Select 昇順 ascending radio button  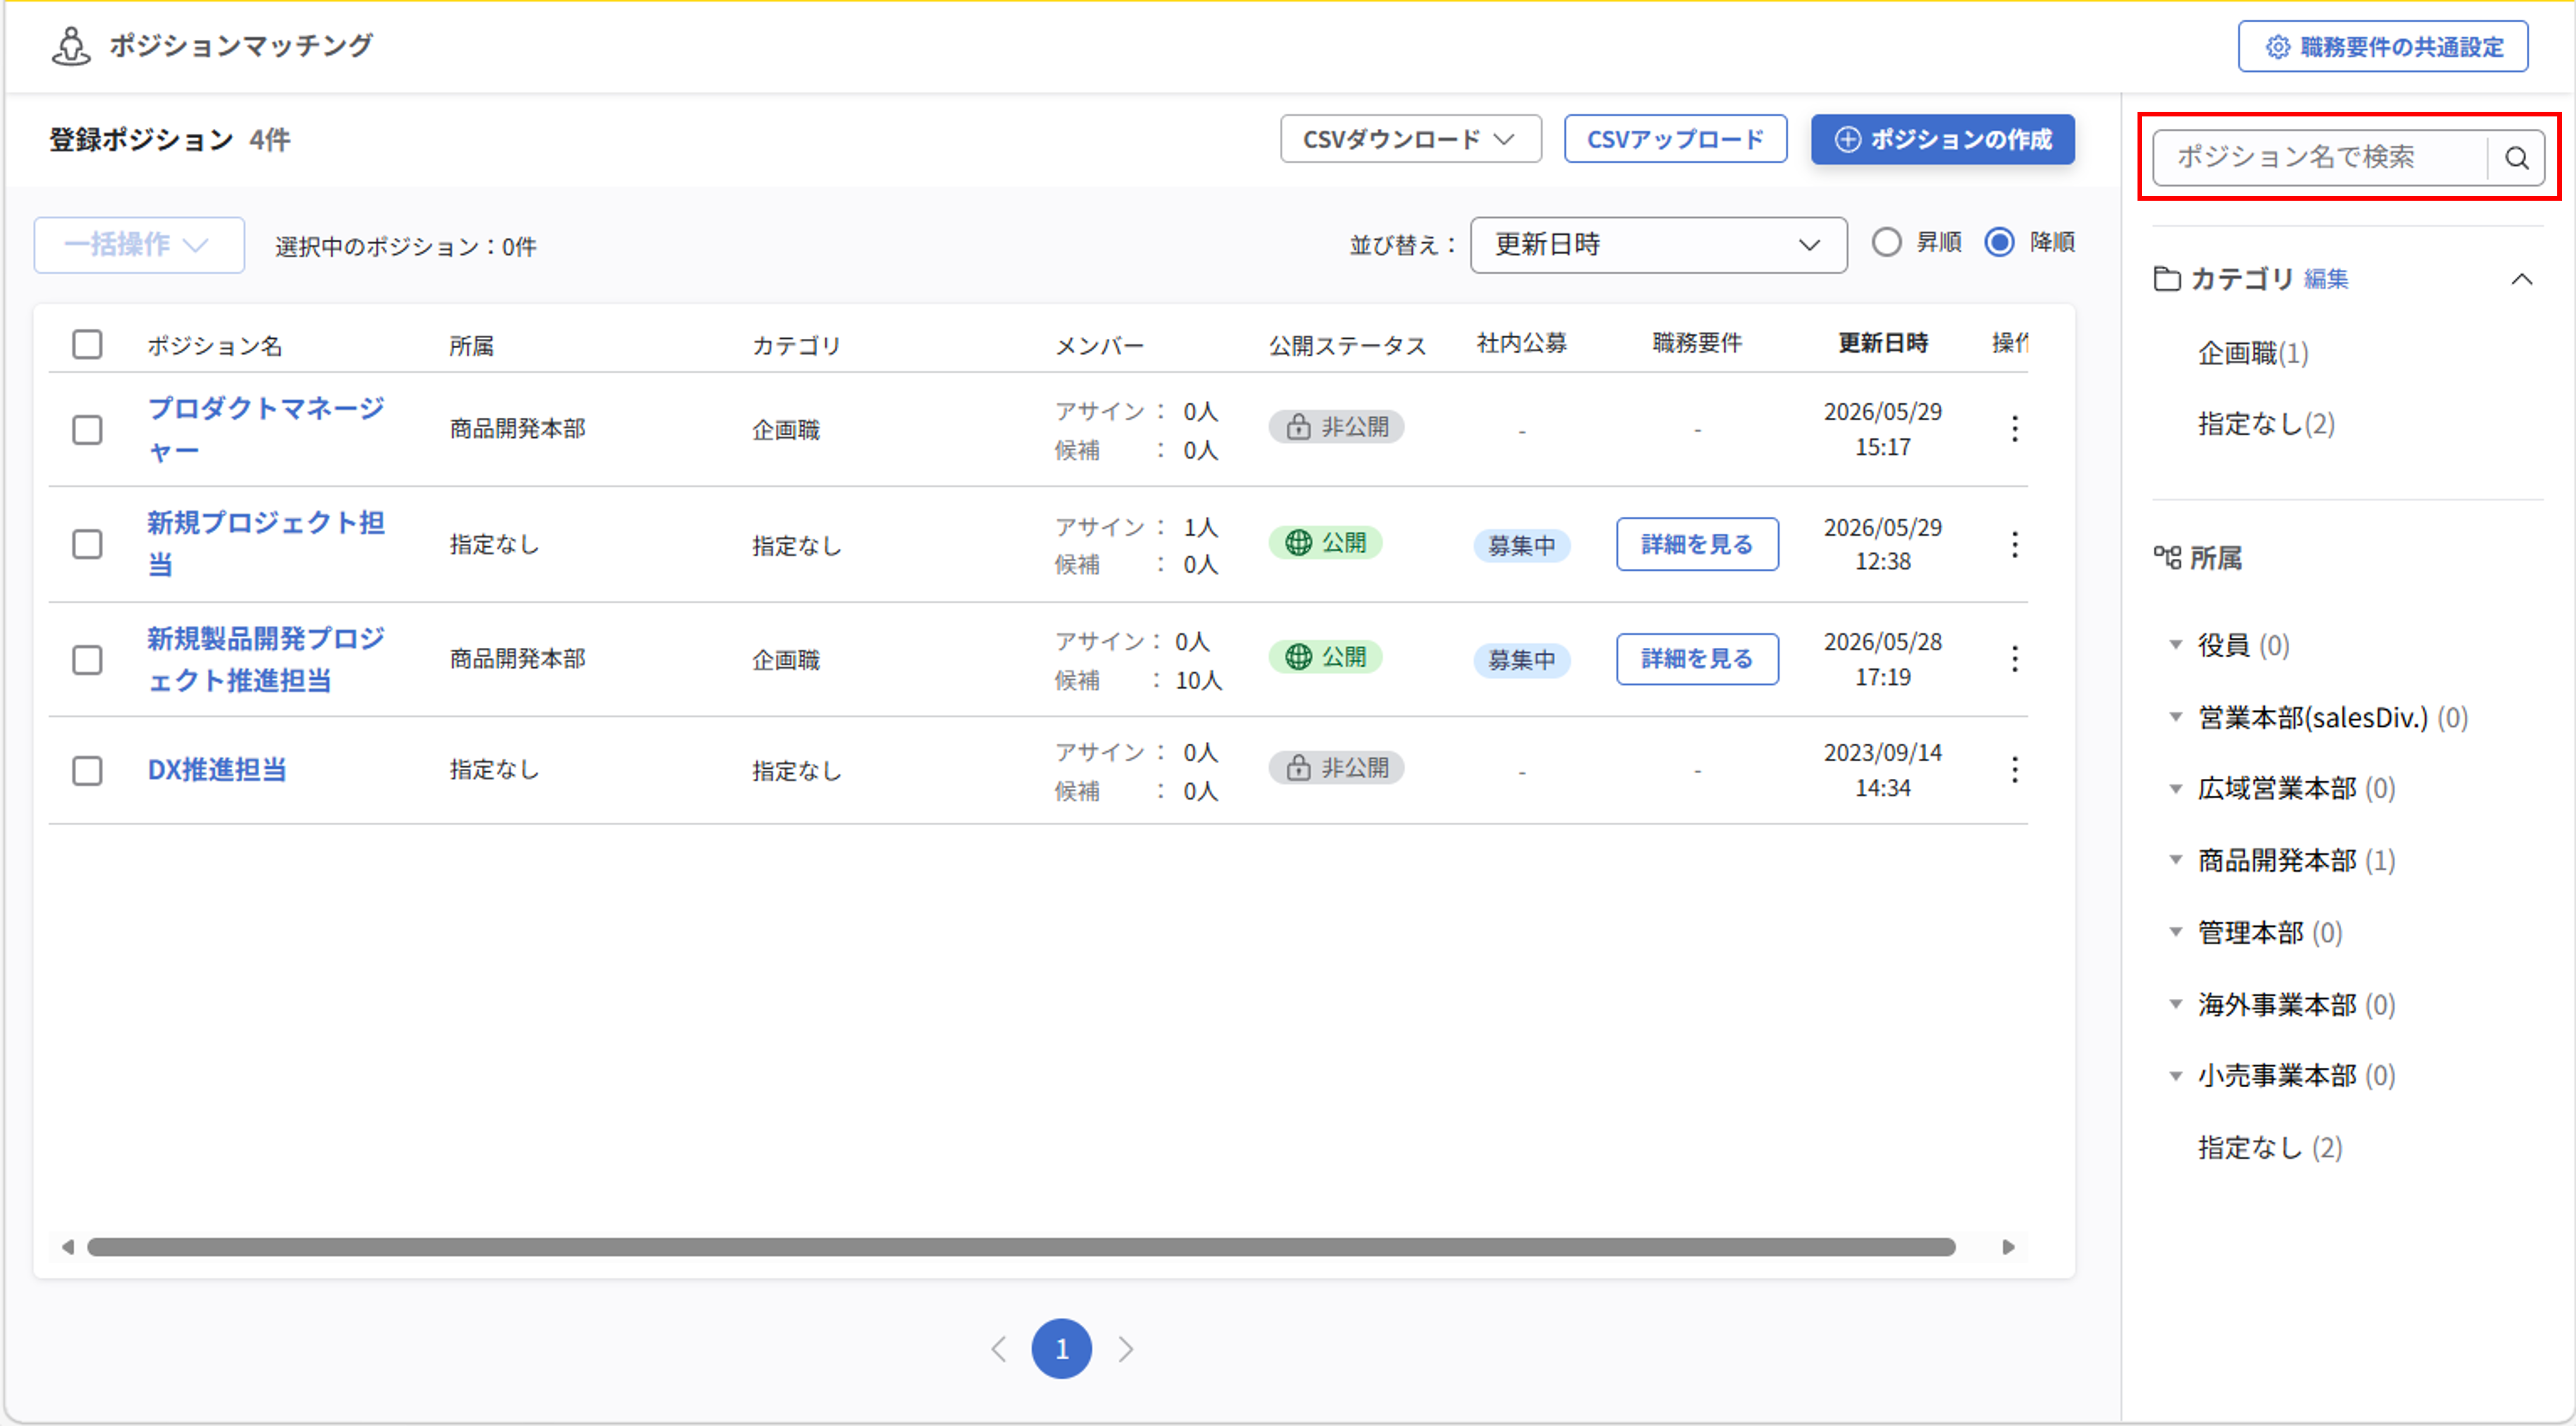pos(1886,243)
